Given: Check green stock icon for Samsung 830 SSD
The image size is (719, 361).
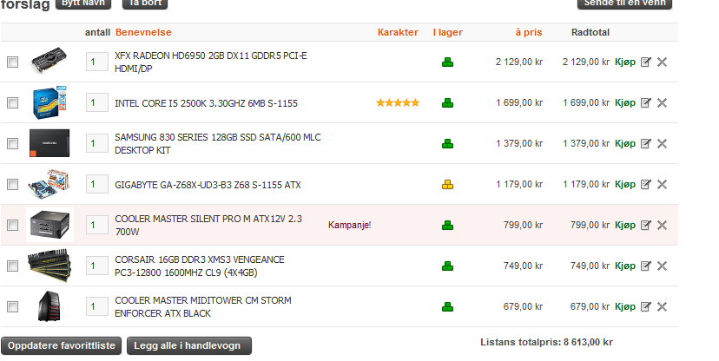Looking at the screenshot, I should (447, 144).
